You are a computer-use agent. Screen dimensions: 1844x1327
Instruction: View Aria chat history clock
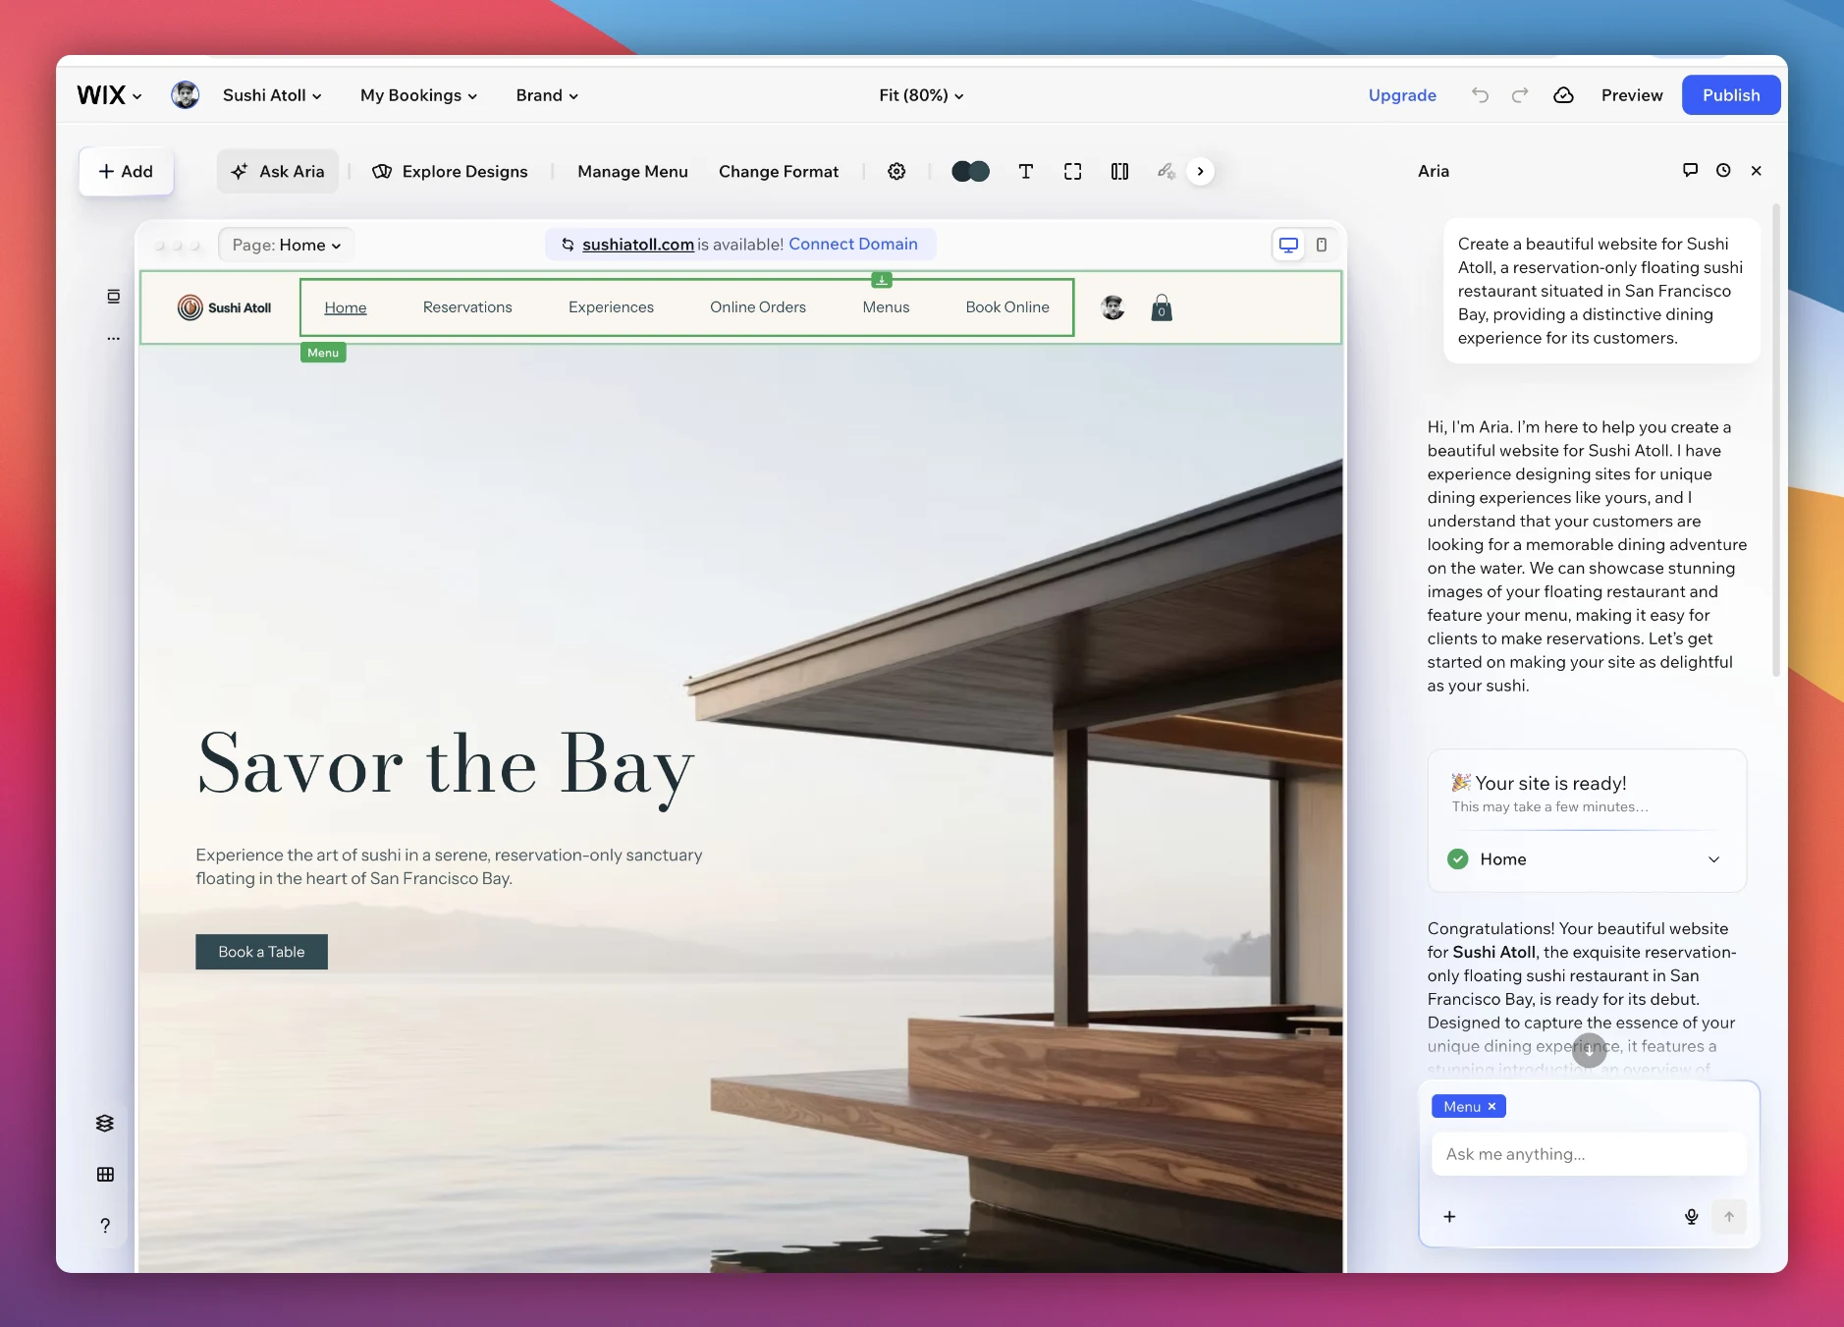(x=1723, y=171)
